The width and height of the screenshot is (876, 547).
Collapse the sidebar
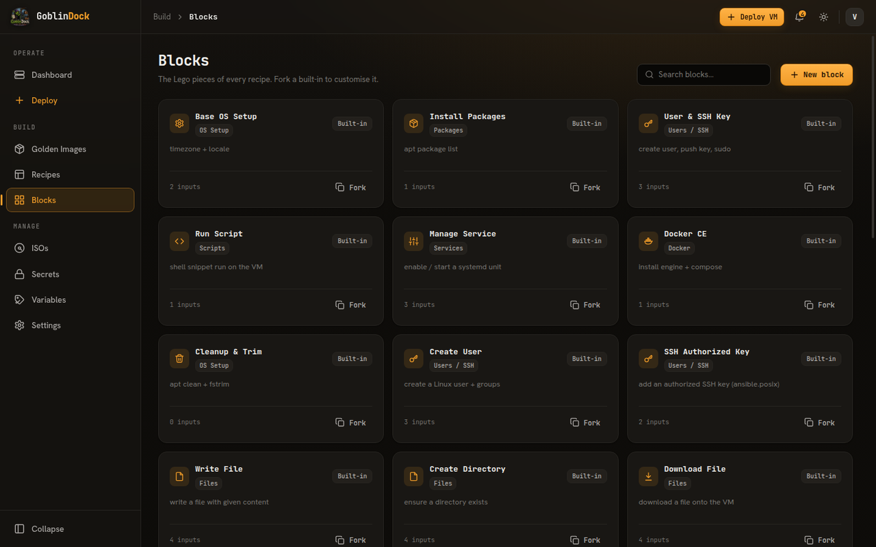coord(70,529)
